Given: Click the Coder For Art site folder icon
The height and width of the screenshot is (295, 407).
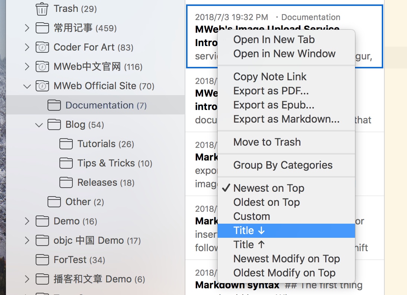Looking at the screenshot, I should click(42, 48).
